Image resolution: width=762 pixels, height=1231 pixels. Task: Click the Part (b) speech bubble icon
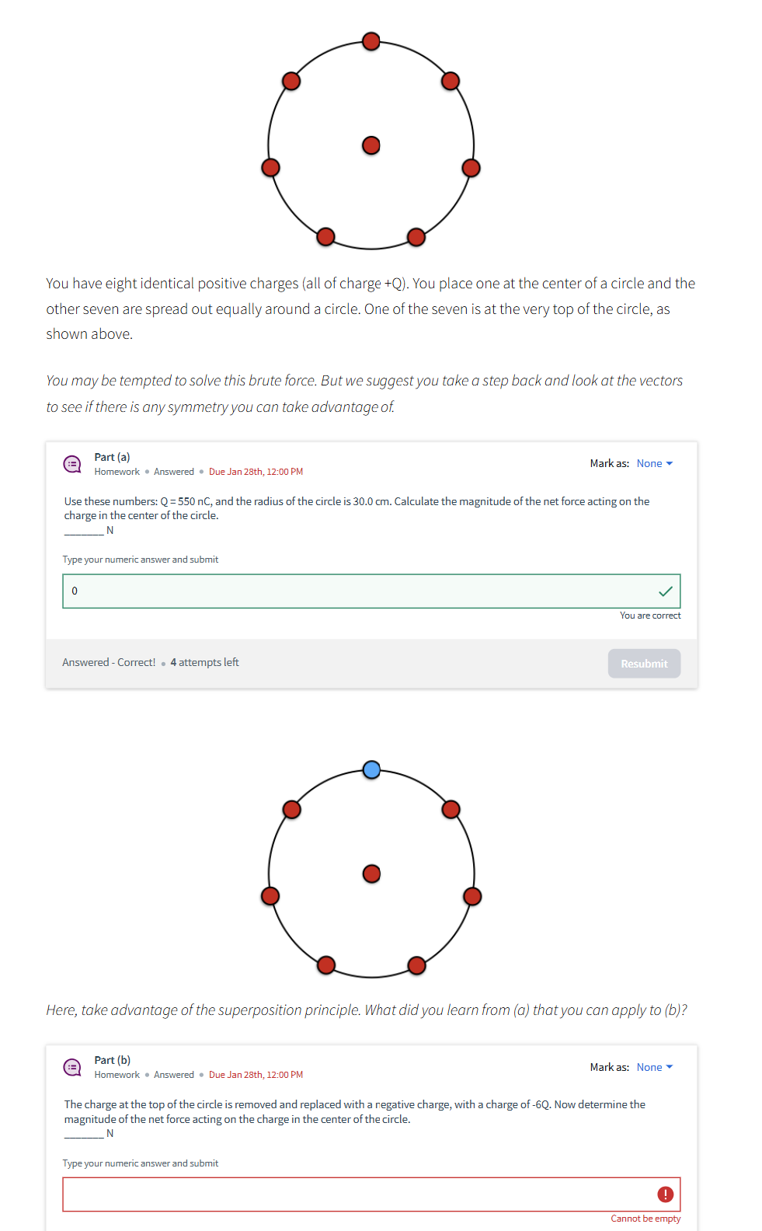(x=72, y=1067)
